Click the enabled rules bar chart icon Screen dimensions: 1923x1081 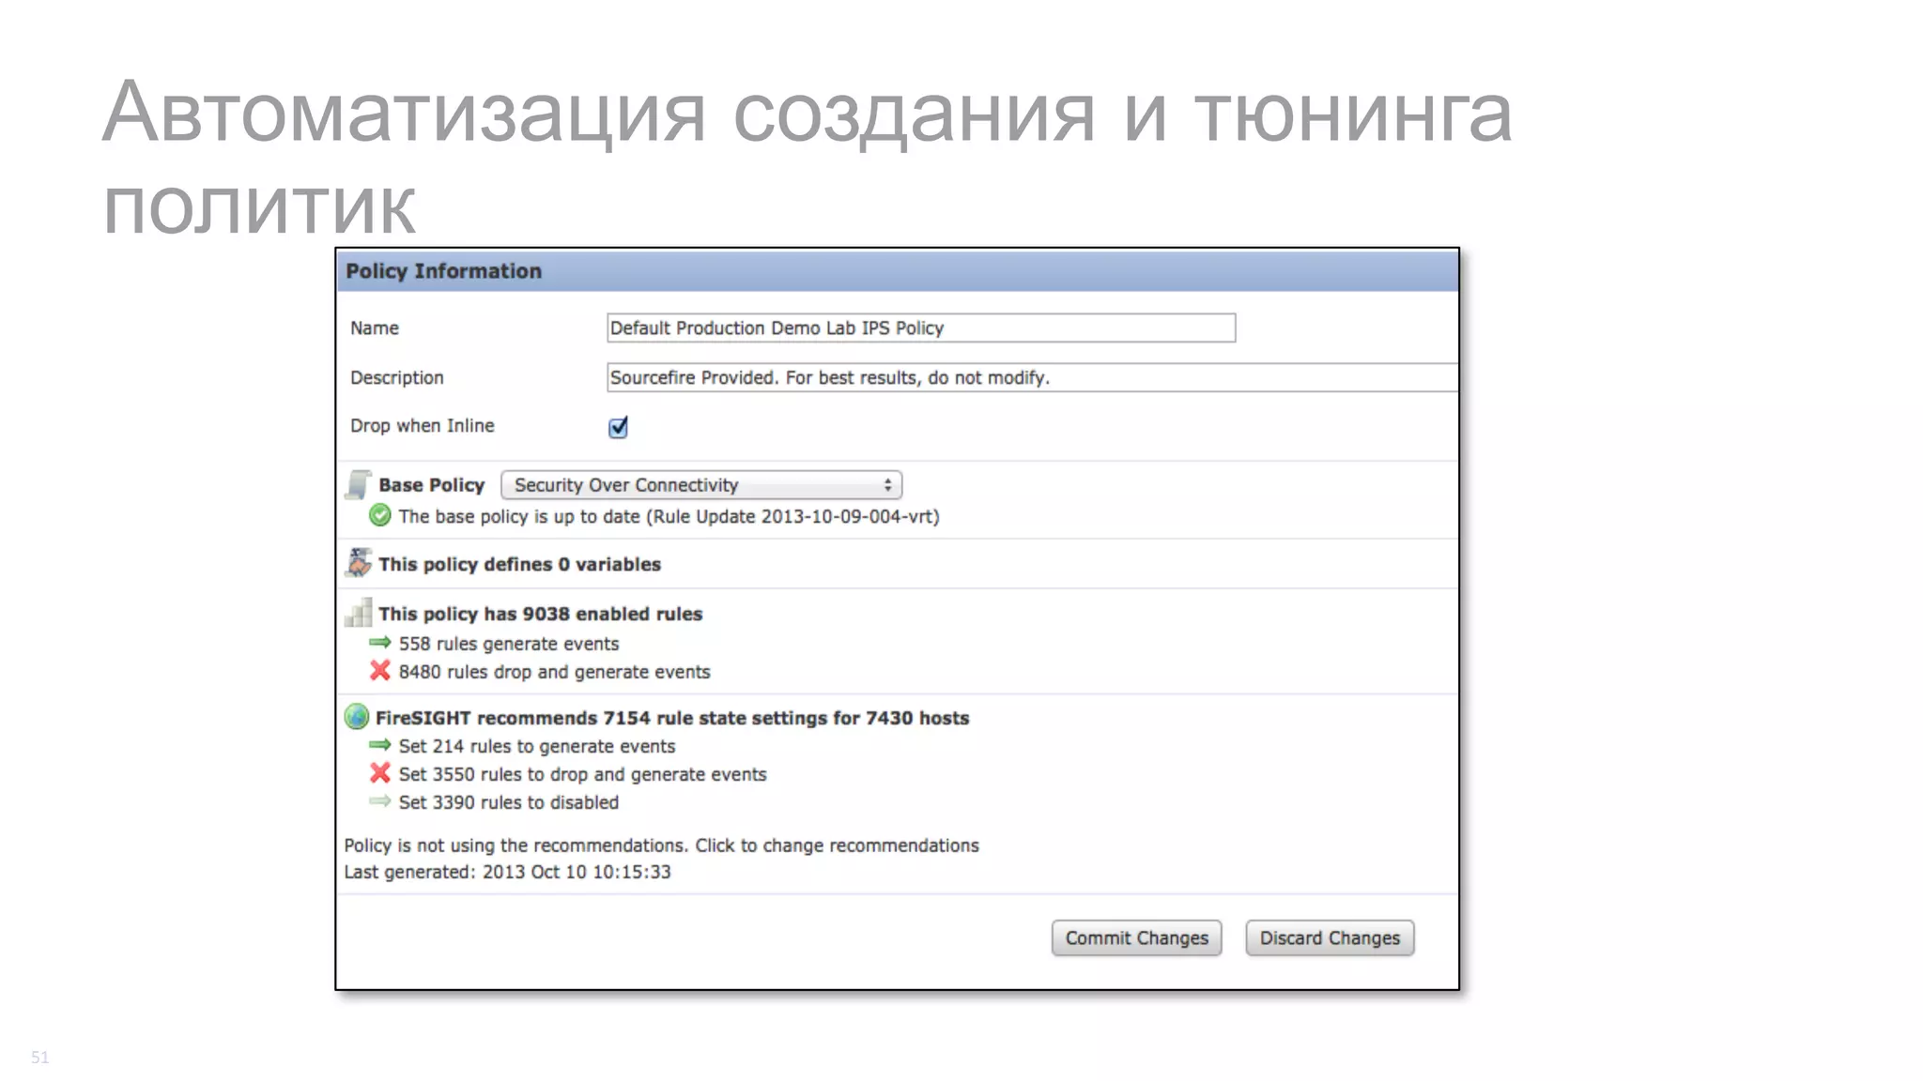[359, 613]
